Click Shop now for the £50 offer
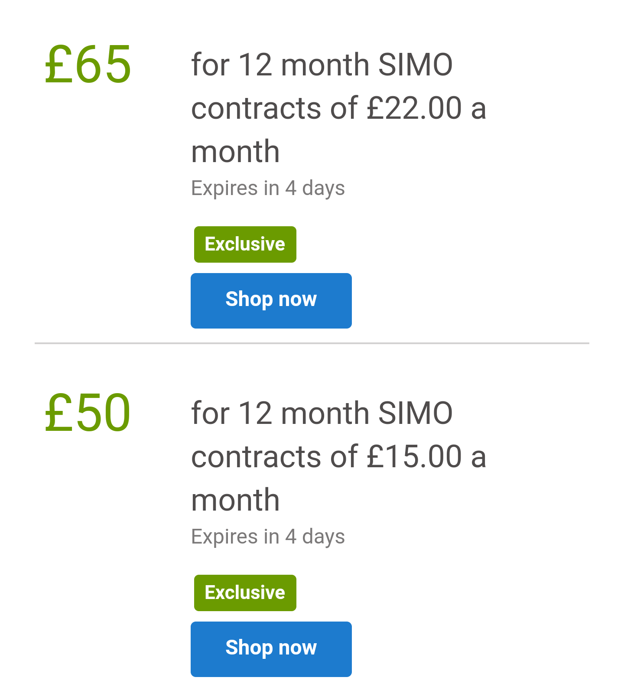The width and height of the screenshot is (624, 687). [x=271, y=649]
